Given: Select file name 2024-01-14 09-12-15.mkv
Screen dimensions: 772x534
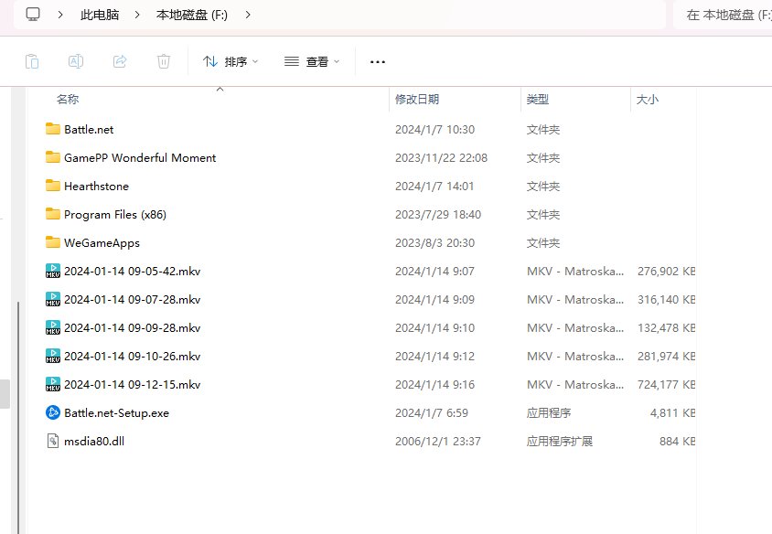Looking at the screenshot, I should (x=133, y=385).
